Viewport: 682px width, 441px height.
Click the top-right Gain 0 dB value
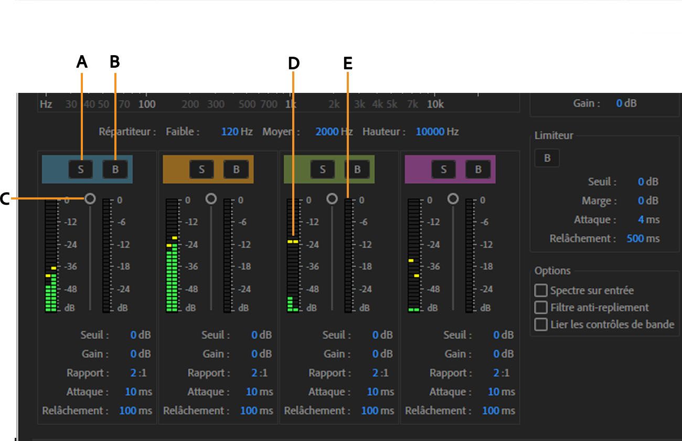(626, 103)
